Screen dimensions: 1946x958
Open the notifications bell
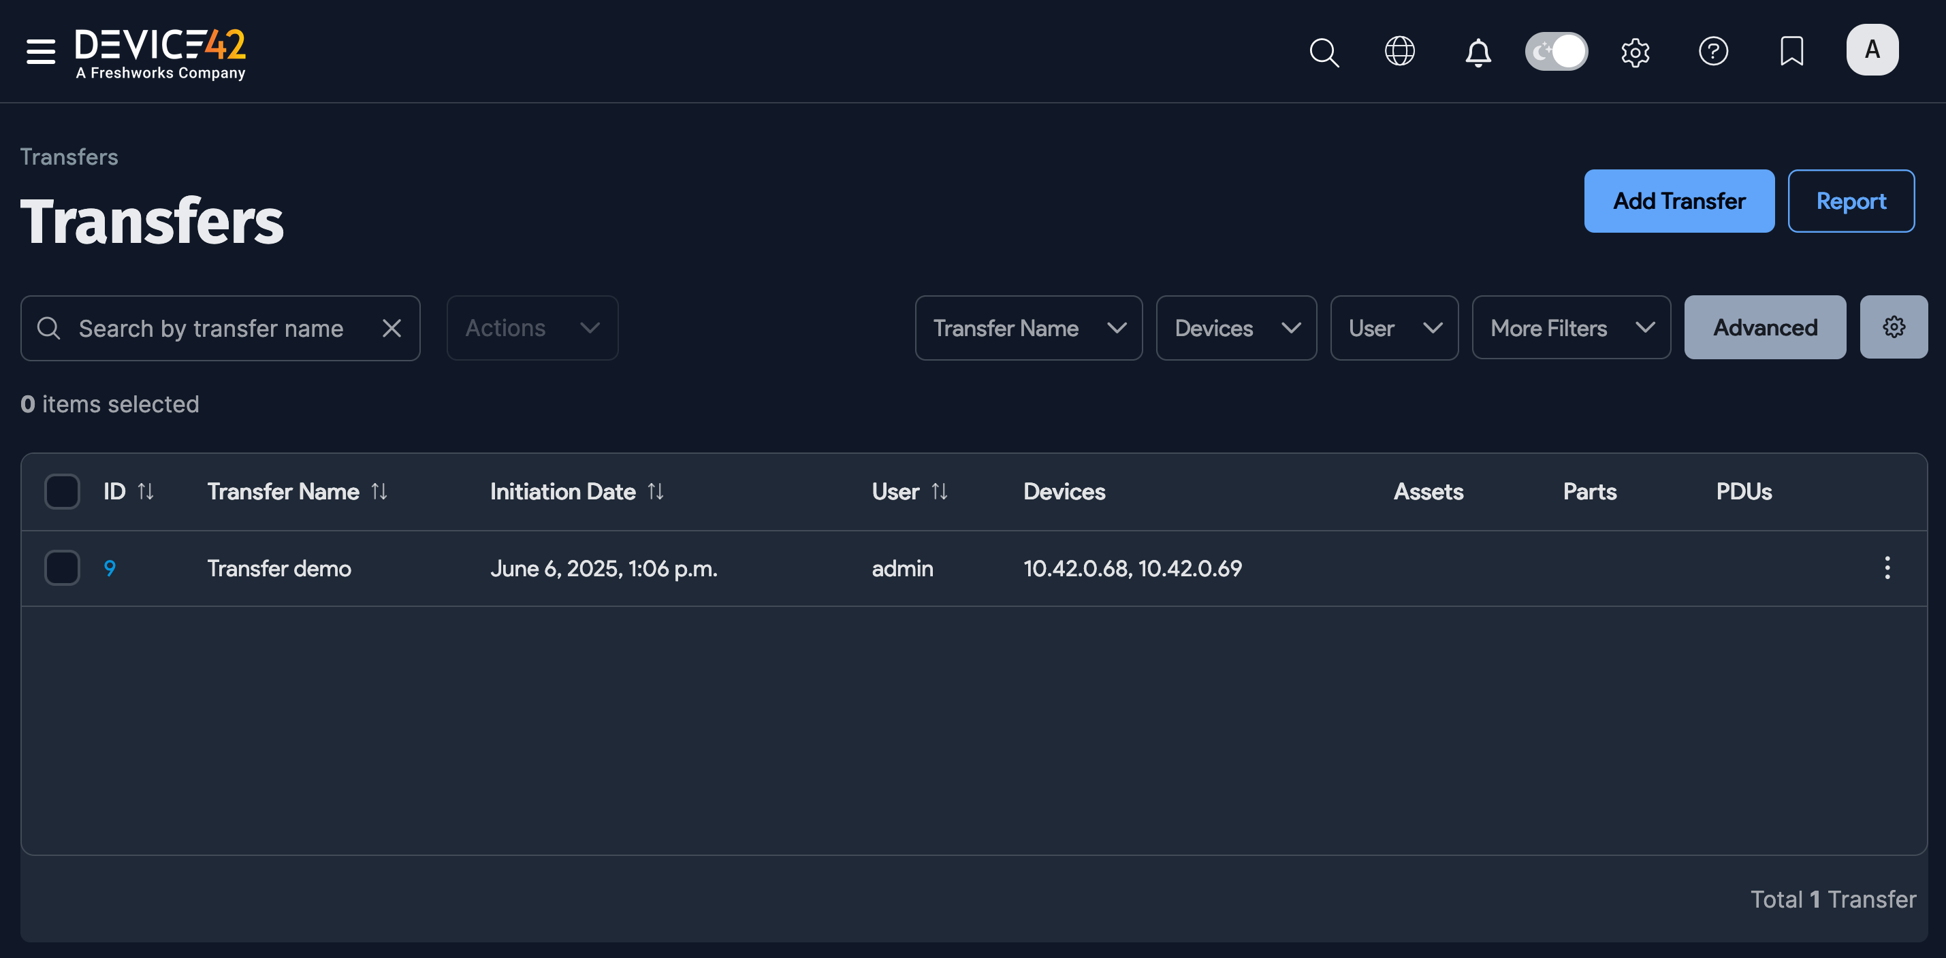pyautogui.click(x=1479, y=51)
